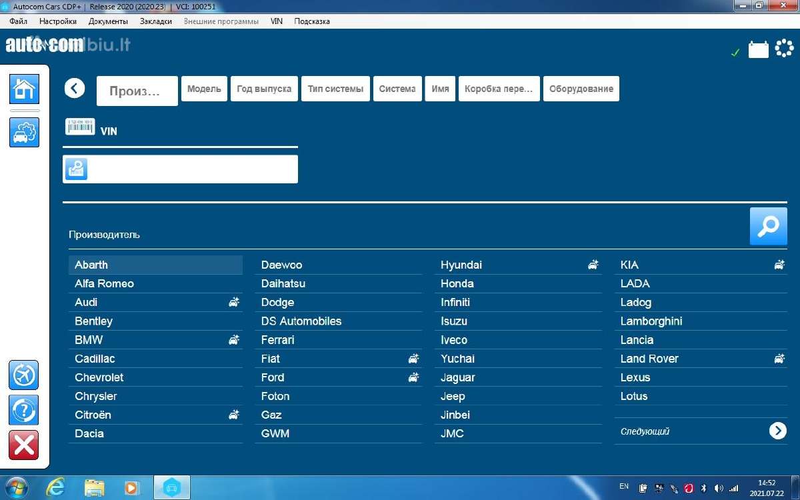Select Lotus manufacturer
Image resolution: width=800 pixels, height=500 pixels.
701,396
